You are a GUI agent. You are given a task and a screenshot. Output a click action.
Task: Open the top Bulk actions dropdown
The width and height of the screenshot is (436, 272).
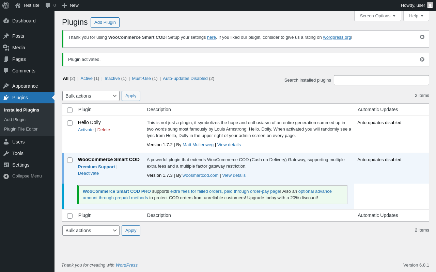coord(91,96)
